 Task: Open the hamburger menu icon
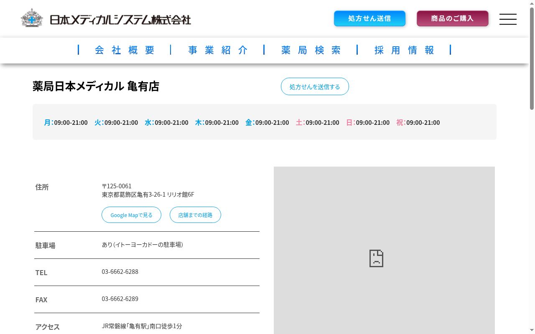pyautogui.click(x=508, y=19)
